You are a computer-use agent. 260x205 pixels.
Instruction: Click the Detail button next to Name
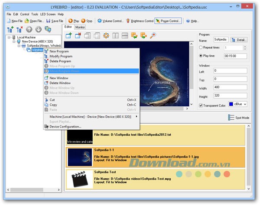(239, 40)
